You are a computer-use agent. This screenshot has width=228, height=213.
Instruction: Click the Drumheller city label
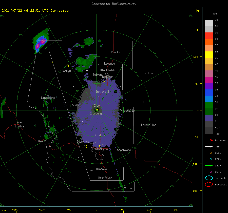click(148, 125)
